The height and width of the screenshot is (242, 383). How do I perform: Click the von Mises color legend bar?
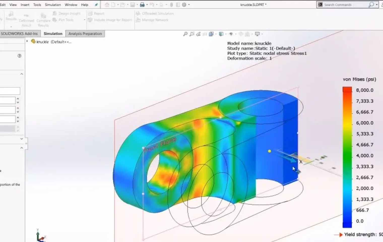point(347,157)
